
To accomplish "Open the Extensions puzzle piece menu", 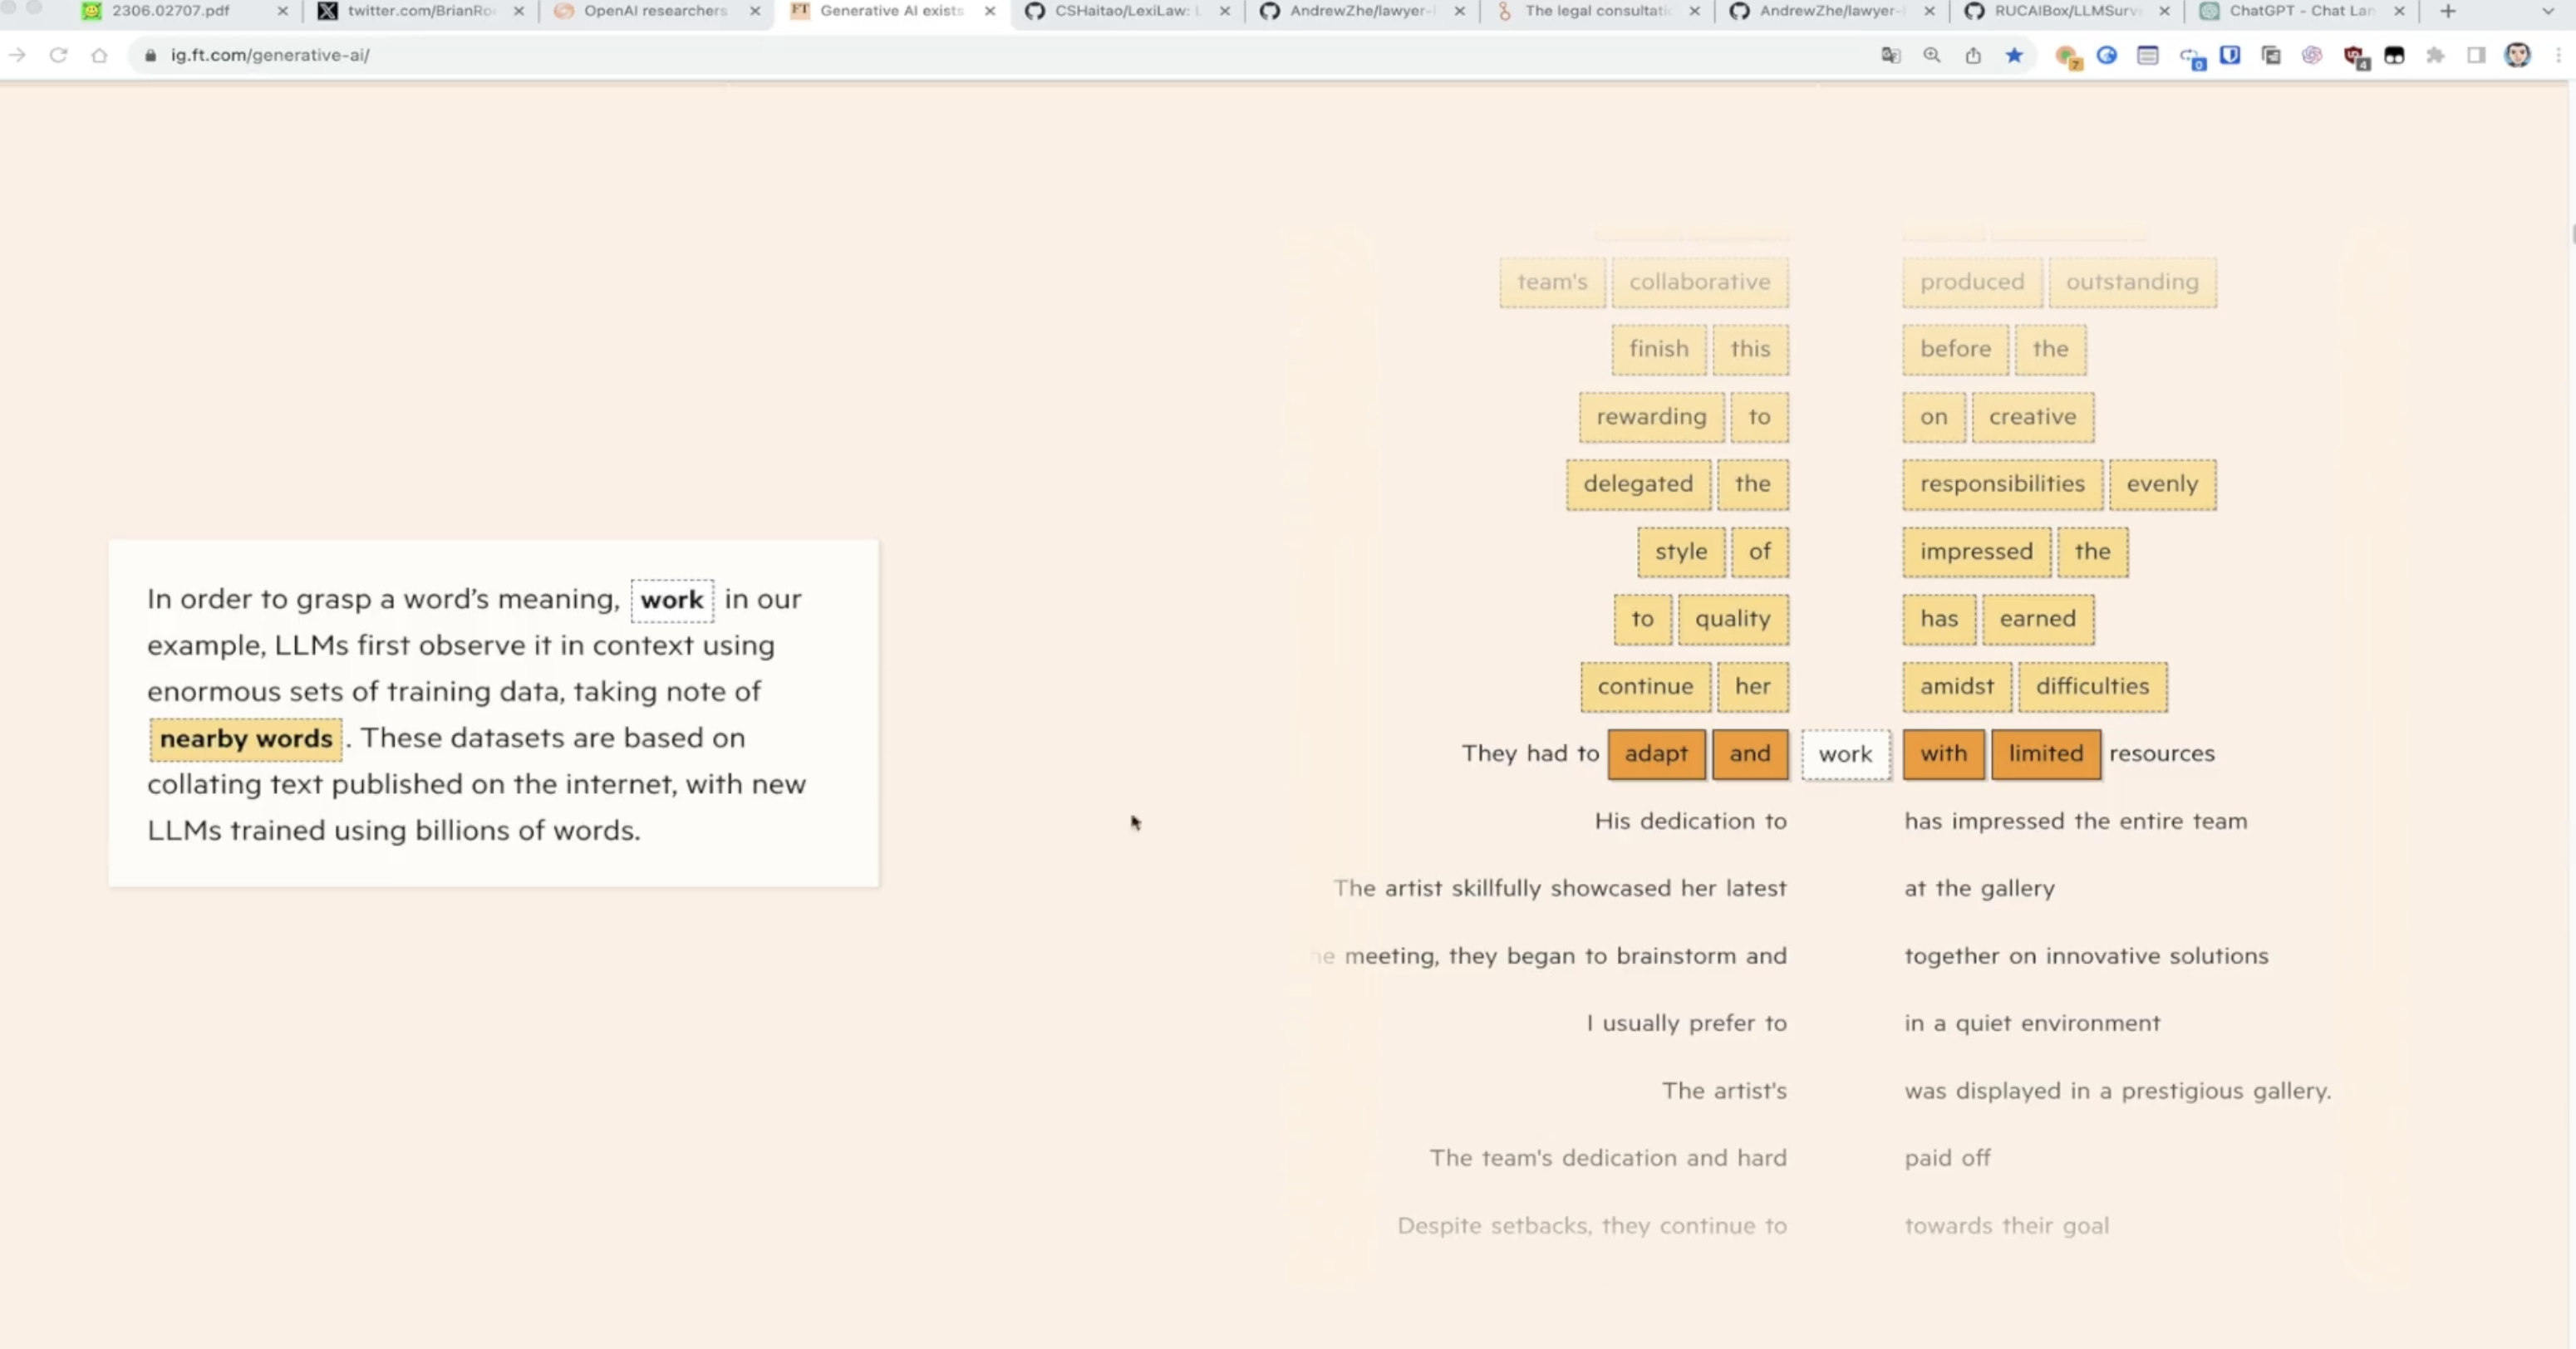I will point(2435,55).
